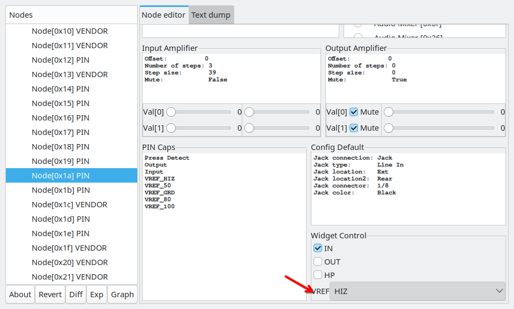This screenshot has width=514, height=309.
Task: Select Node[0x17] PIN row
Action: [71, 132]
